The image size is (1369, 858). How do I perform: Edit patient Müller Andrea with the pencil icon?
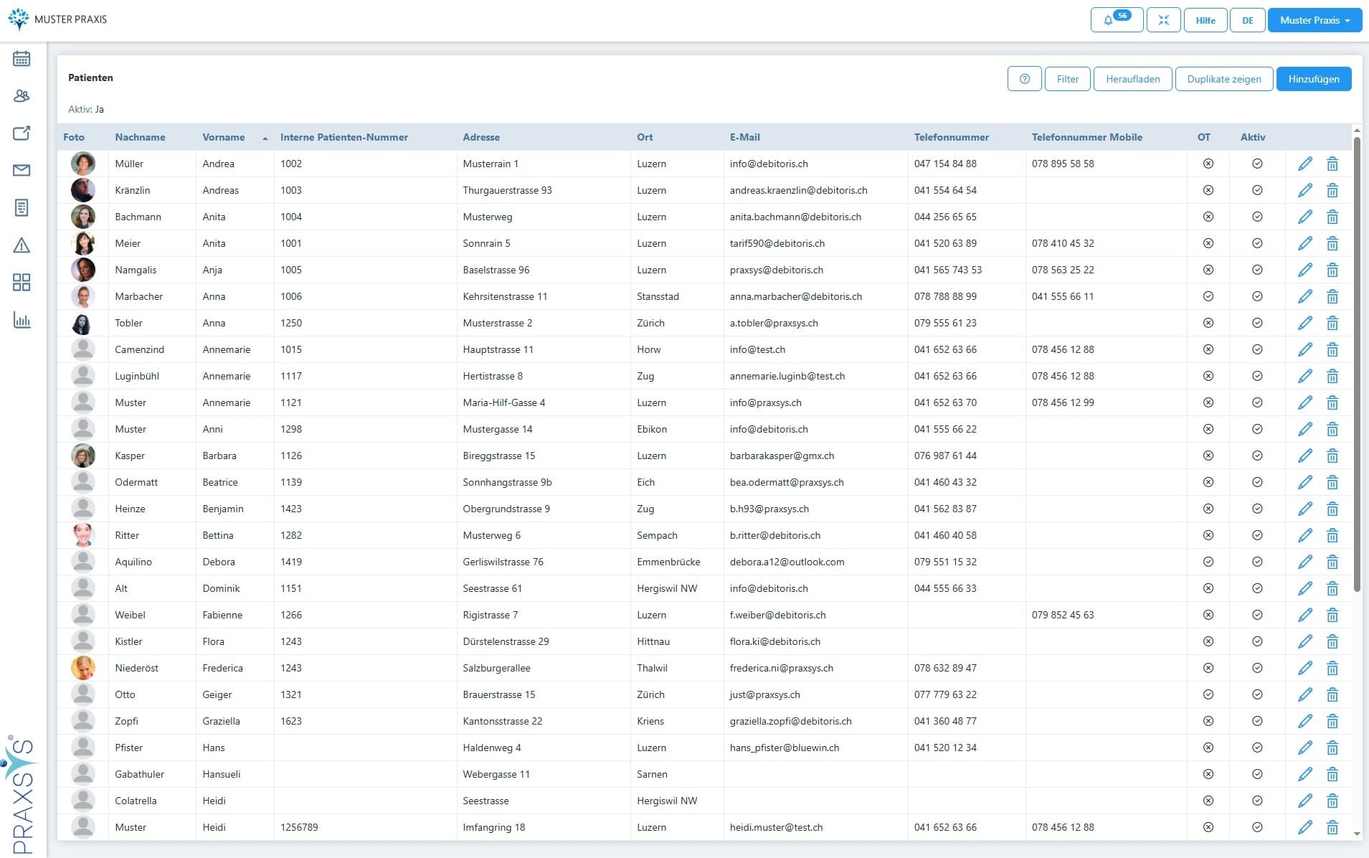(x=1305, y=164)
